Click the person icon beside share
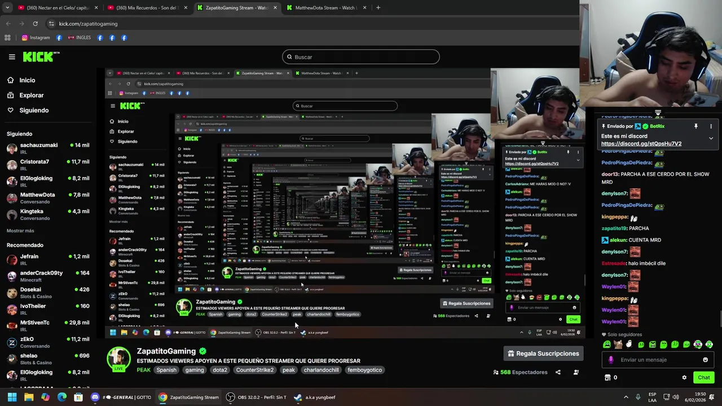The width and height of the screenshot is (722, 406). 576,372
